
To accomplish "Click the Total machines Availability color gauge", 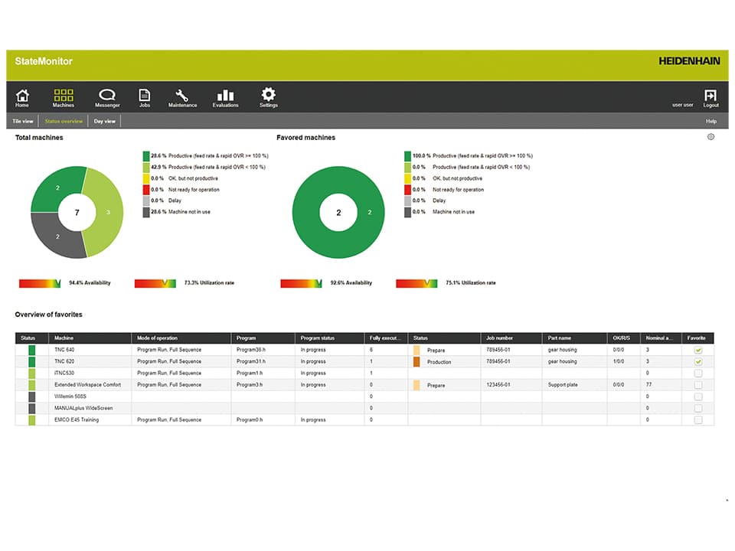I will pos(40,283).
